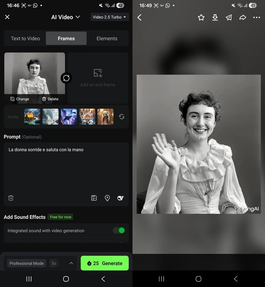
Task: Expand the generation settings chevron
Action: [x=71, y=264]
